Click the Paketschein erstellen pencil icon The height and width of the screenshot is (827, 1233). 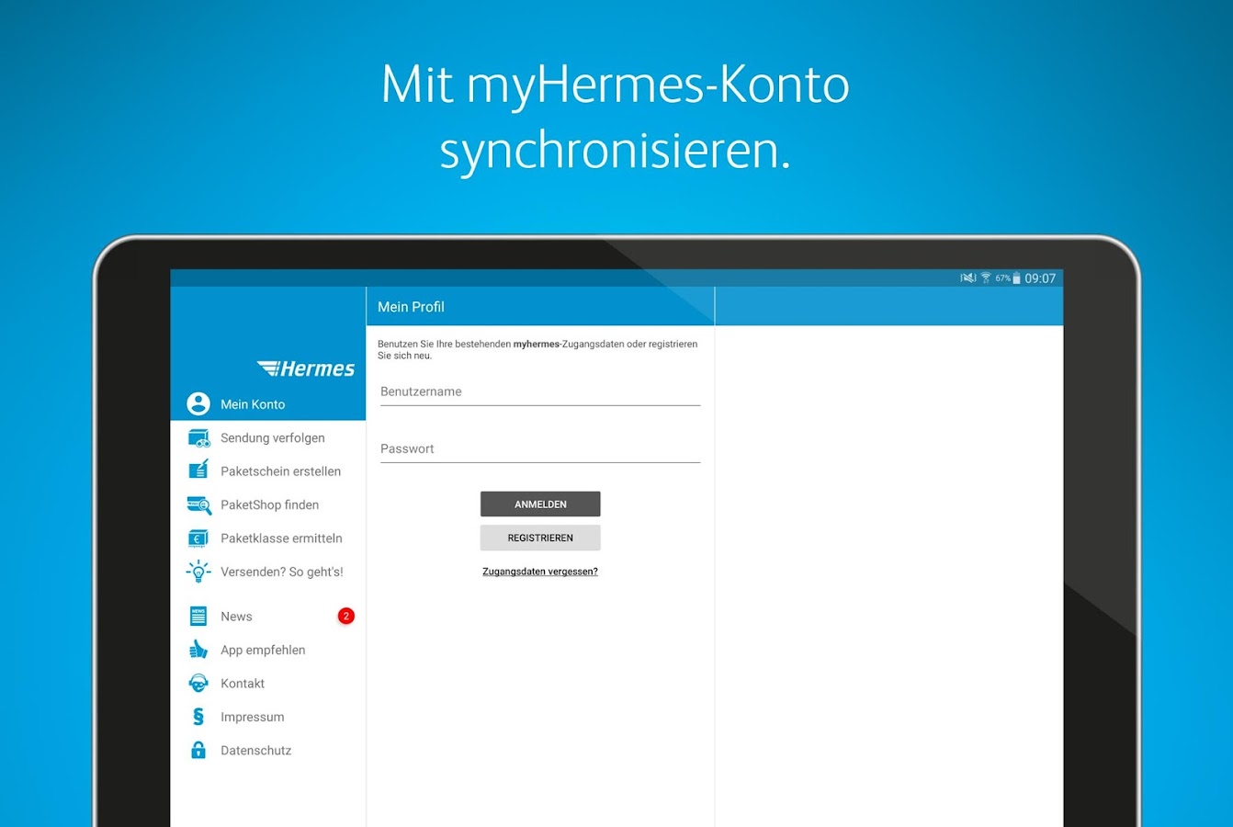click(198, 470)
